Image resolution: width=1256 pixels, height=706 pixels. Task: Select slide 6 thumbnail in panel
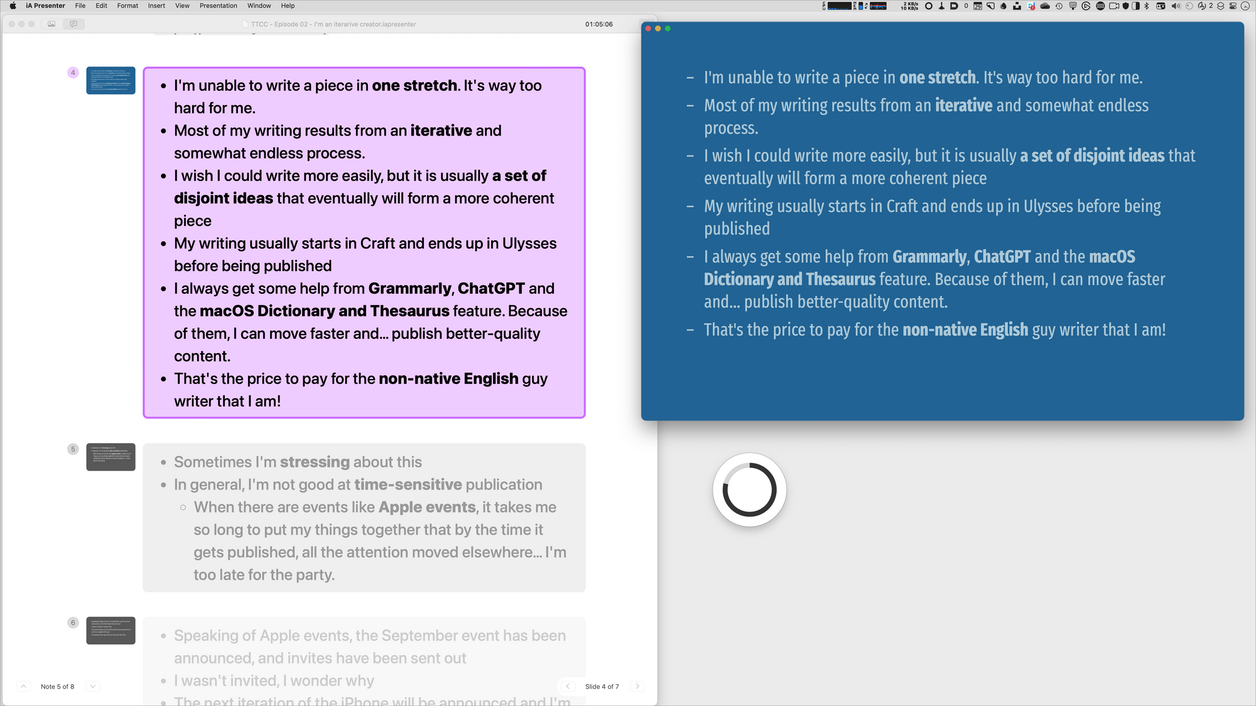tap(111, 630)
